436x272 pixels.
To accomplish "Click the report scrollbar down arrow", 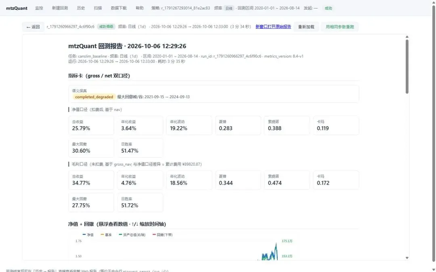I will (x=407, y=258).
